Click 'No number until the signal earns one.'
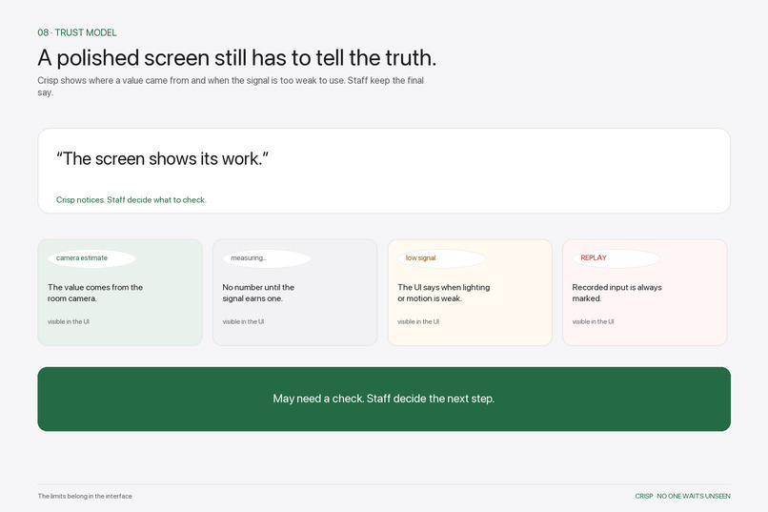The width and height of the screenshot is (768, 512). (258, 293)
